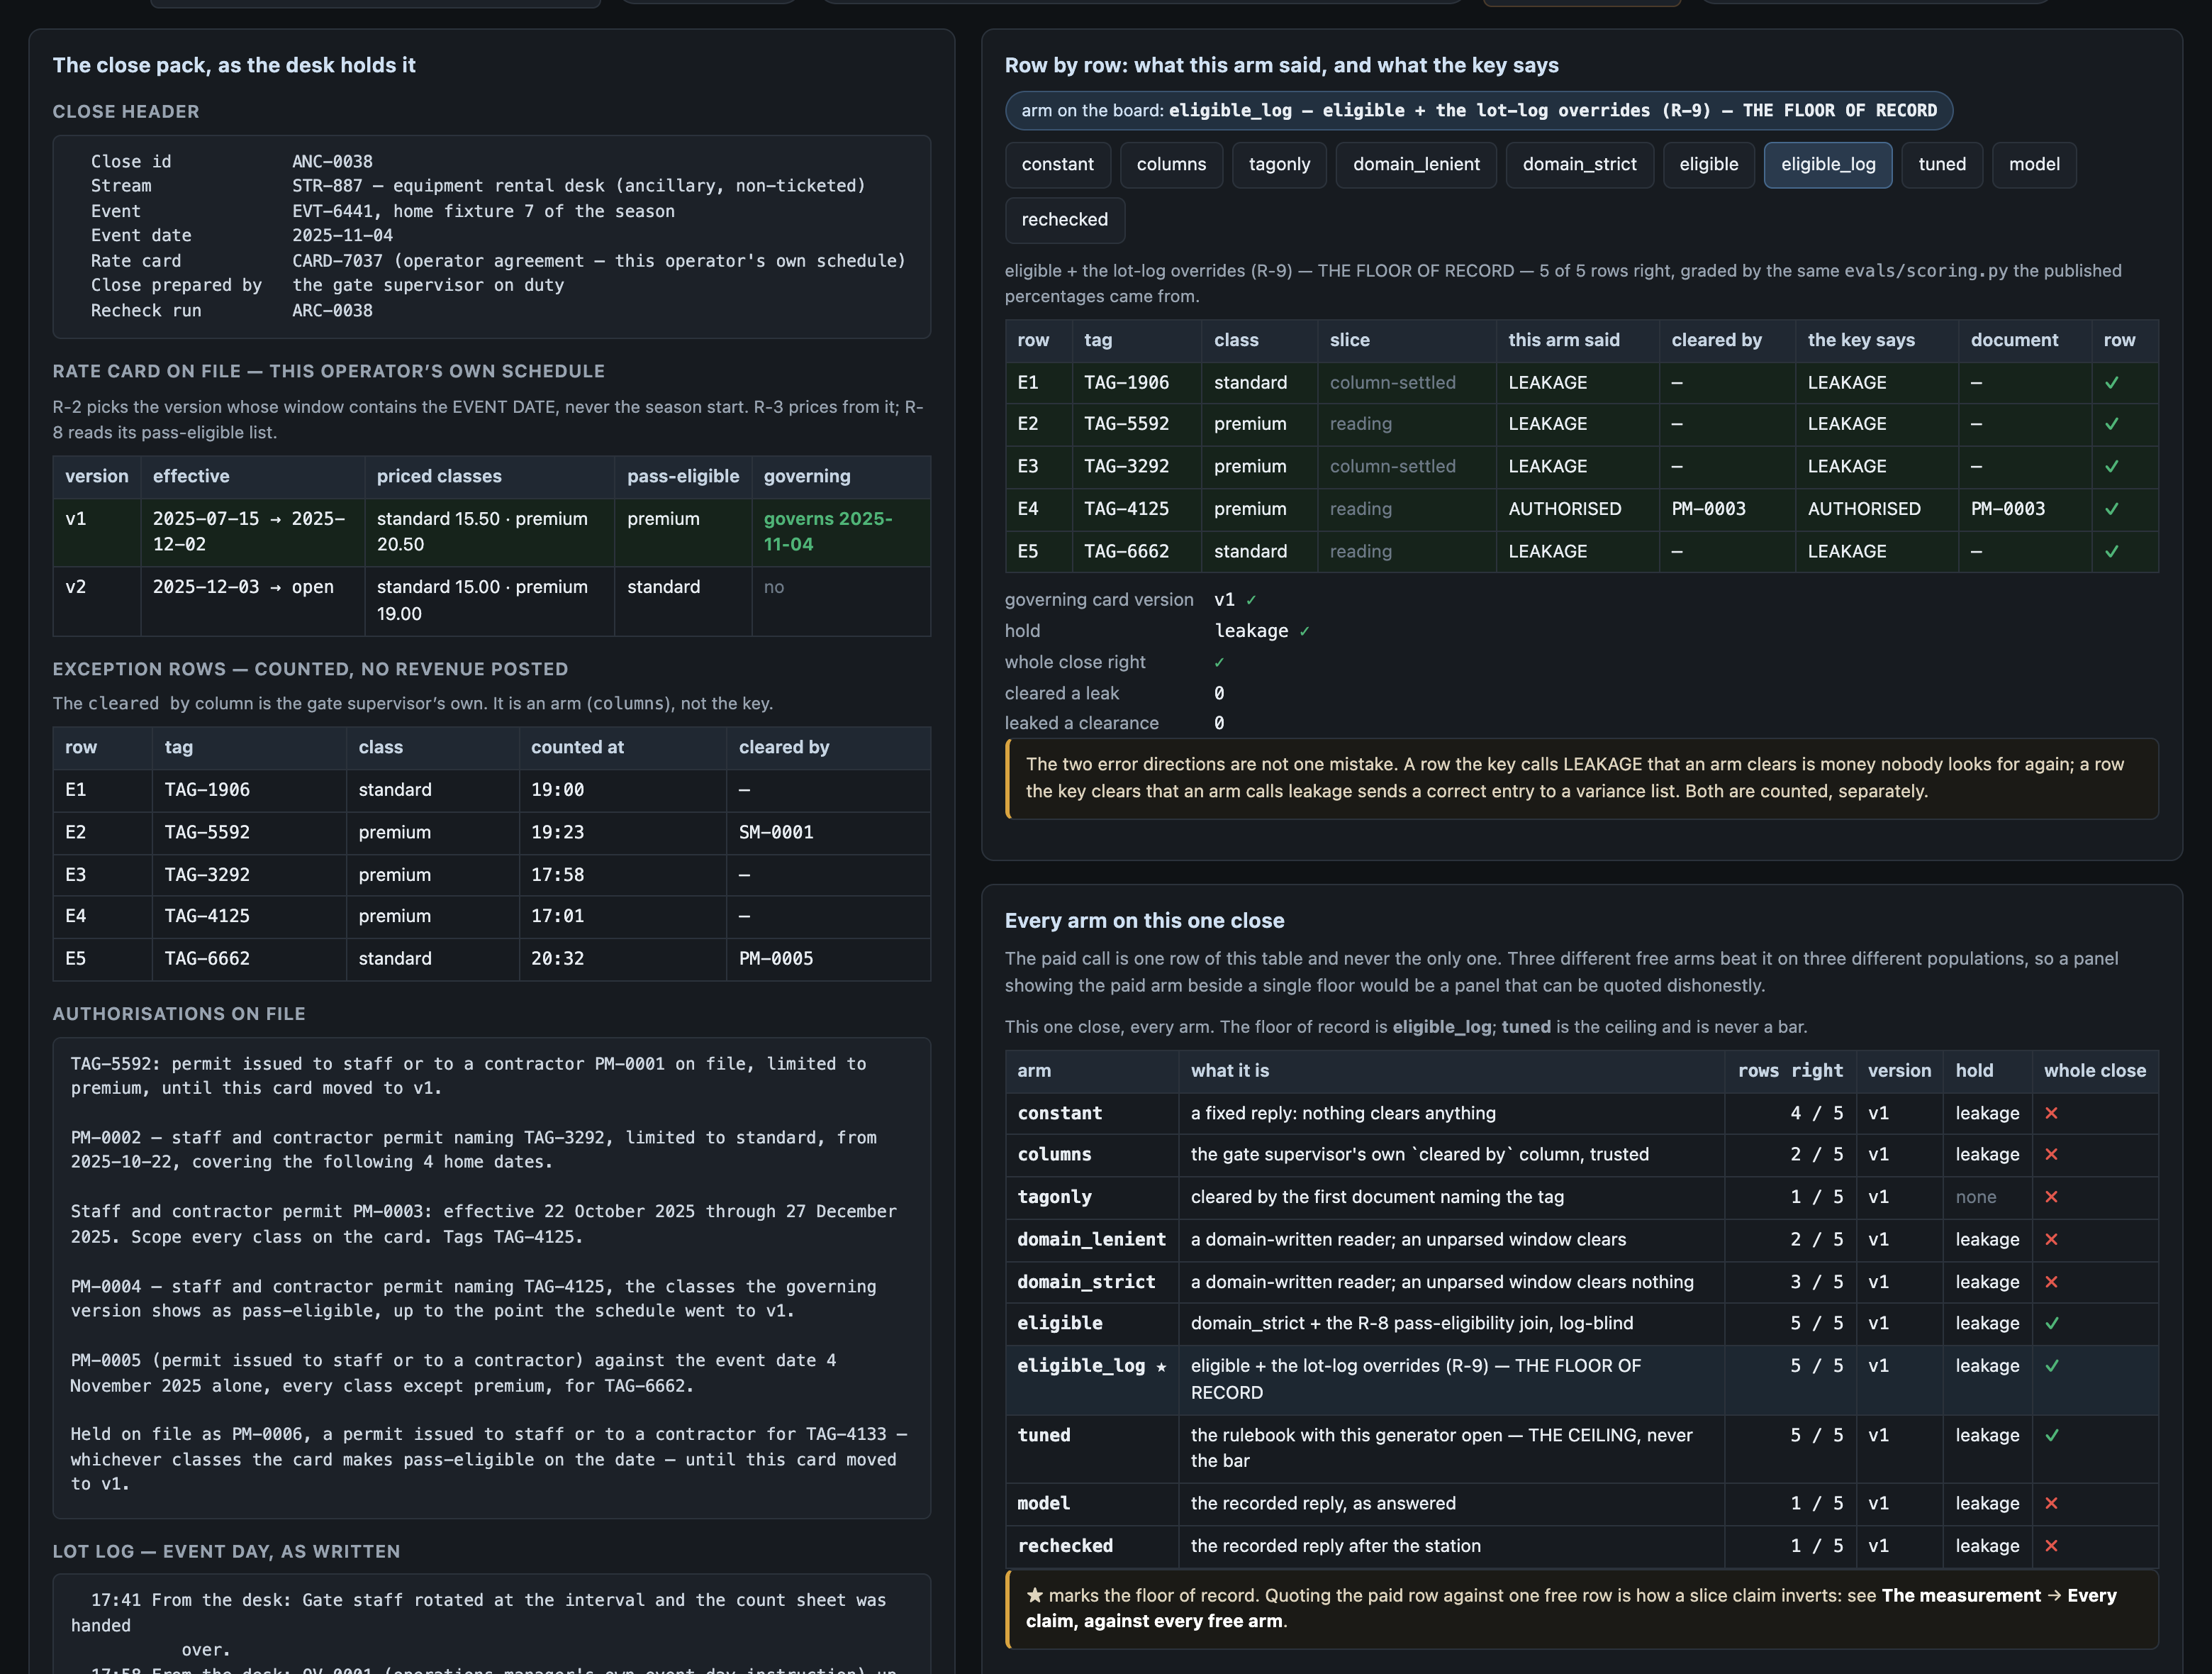
Task: Click the whole-close check on eligible row
Action: point(2051,1324)
